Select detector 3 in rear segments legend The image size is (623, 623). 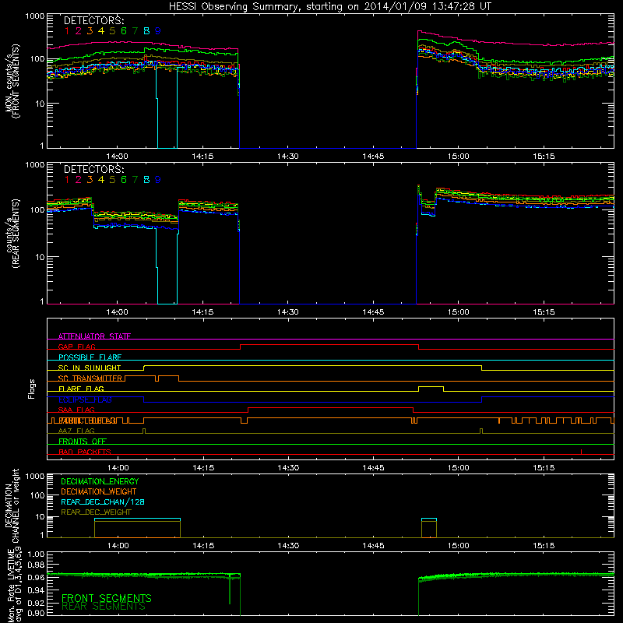(90, 180)
